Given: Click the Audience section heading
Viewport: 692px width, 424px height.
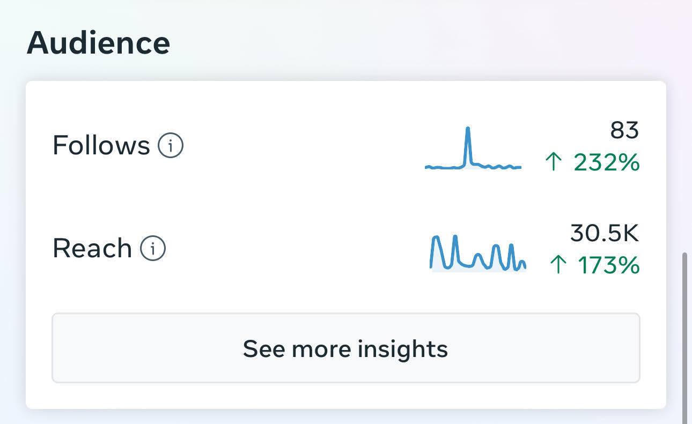Looking at the screenshot, I should (98, 43).
